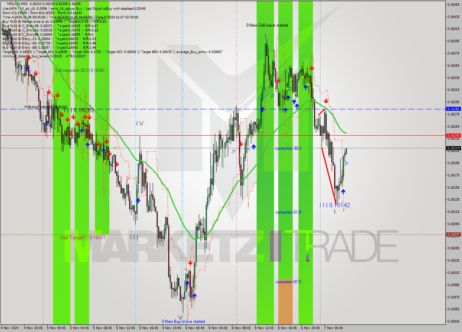Click the '6 Nov 12:45' time axis label
Image resolution: width=462 pixels, height=332 pixels.
click(264, 328)
